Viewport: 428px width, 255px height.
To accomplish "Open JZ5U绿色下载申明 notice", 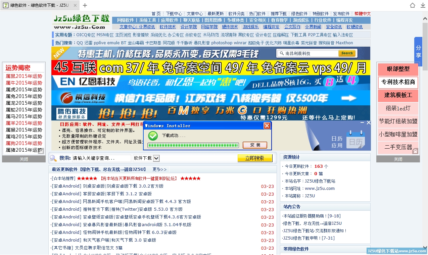I will click(x=309, y=238).
